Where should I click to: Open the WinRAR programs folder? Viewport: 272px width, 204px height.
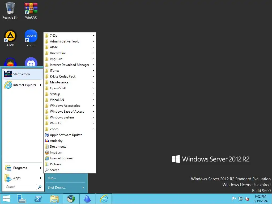(x=70, y=123)
